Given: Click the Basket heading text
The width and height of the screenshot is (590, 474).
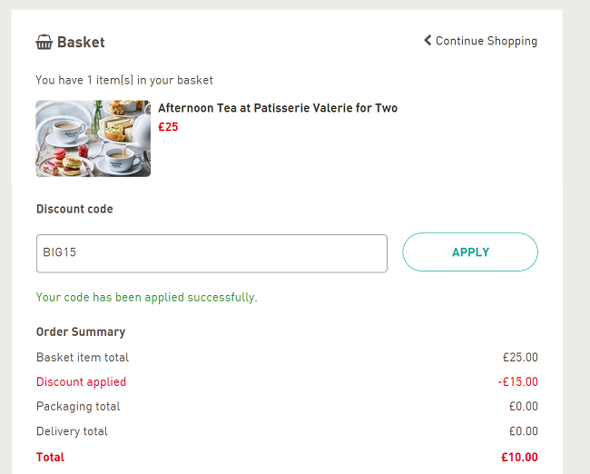Looking at the screenshot, I should (x=81, y=42).
